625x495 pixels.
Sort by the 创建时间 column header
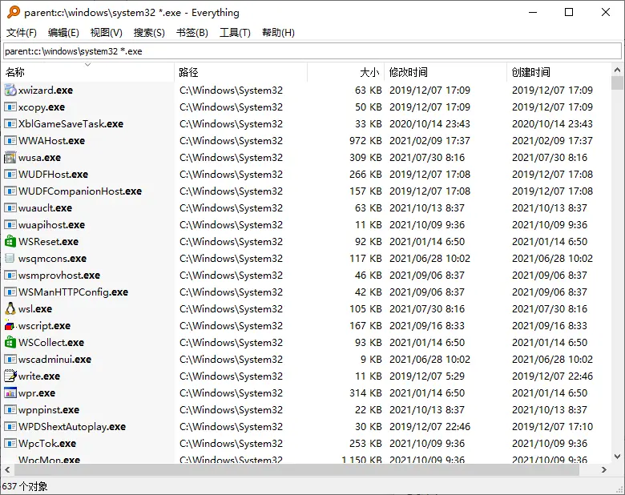(x=558, y=72)
